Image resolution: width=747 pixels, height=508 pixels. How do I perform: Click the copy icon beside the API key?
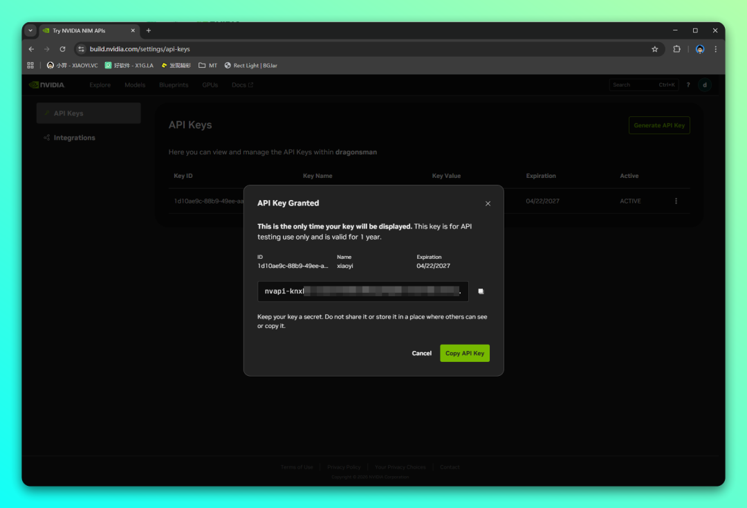[481, 291]
